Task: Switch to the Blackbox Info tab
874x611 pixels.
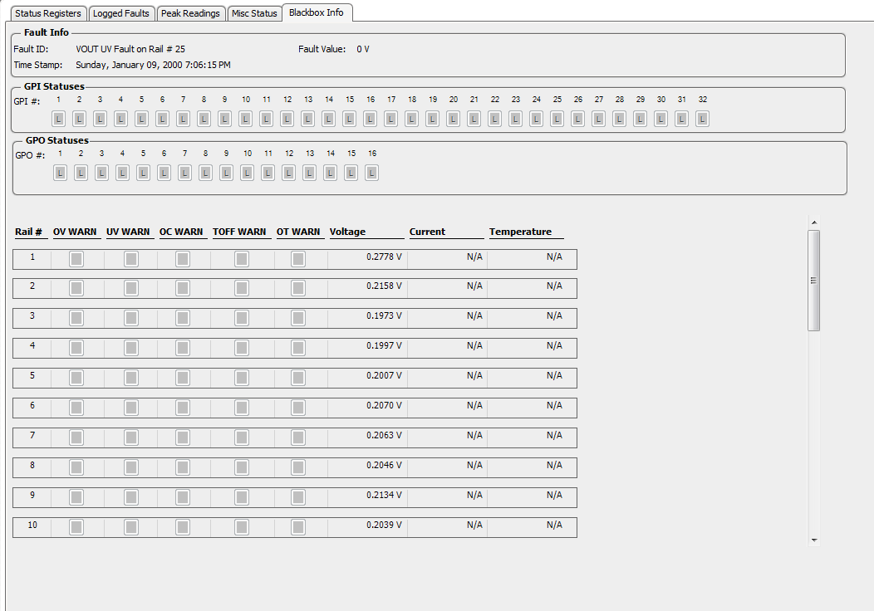Action: (x=317, y=12)
